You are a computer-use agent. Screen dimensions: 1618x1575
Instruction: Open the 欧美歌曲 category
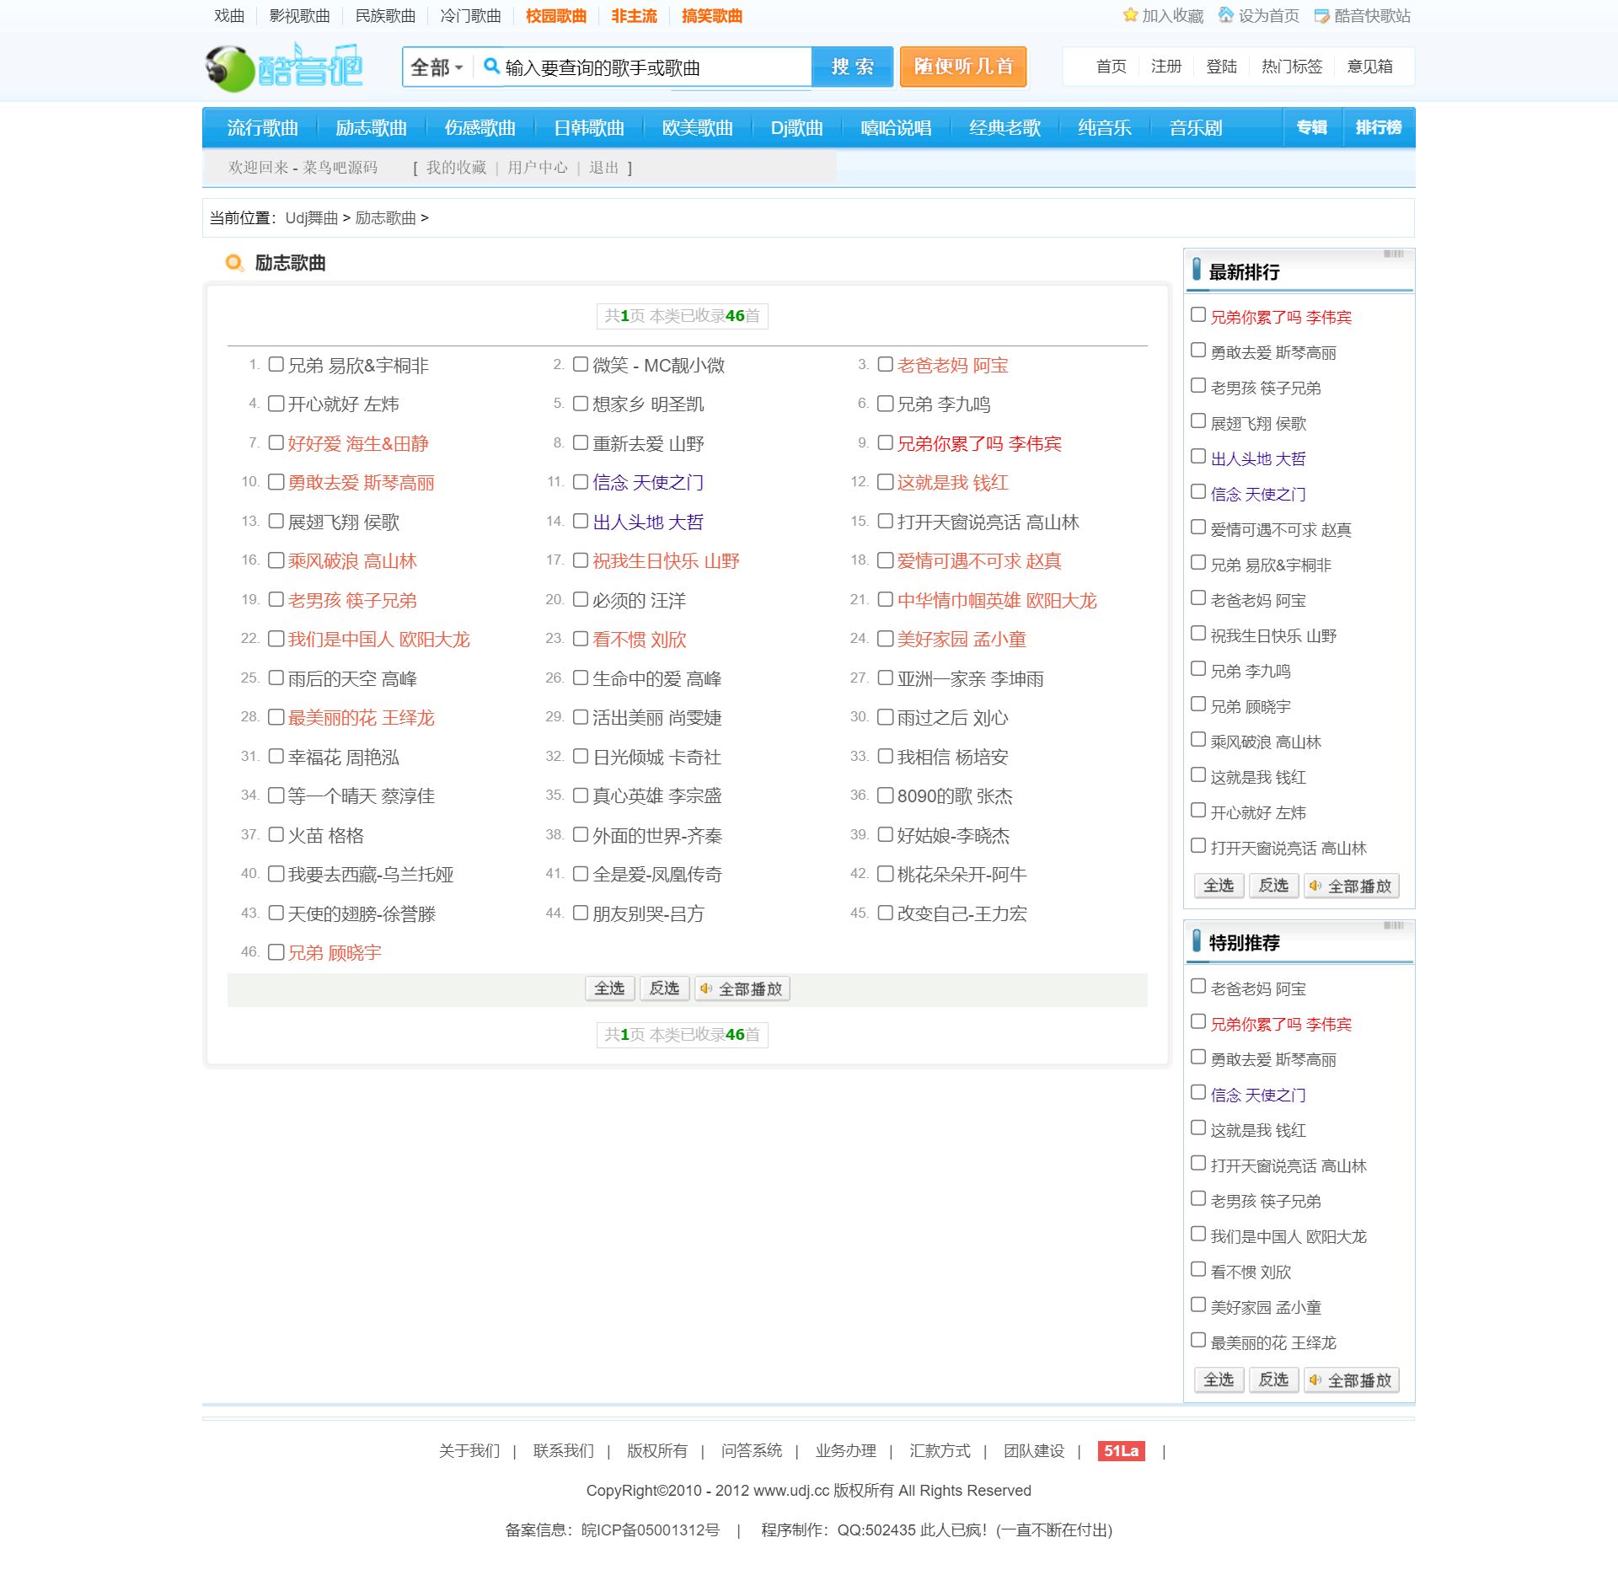tap(697, 128)
